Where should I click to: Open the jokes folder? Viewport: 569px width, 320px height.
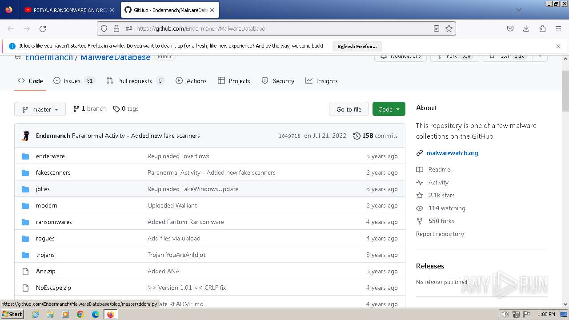pos(43,189)
